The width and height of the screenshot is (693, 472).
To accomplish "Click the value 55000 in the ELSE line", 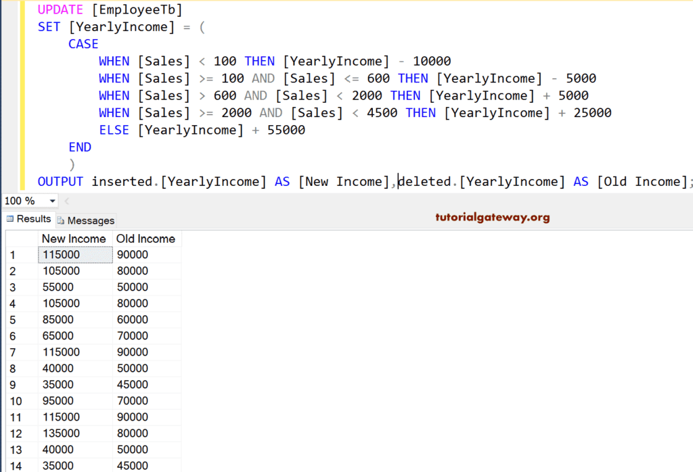I will pyautogui.click(x=286, y=131).
